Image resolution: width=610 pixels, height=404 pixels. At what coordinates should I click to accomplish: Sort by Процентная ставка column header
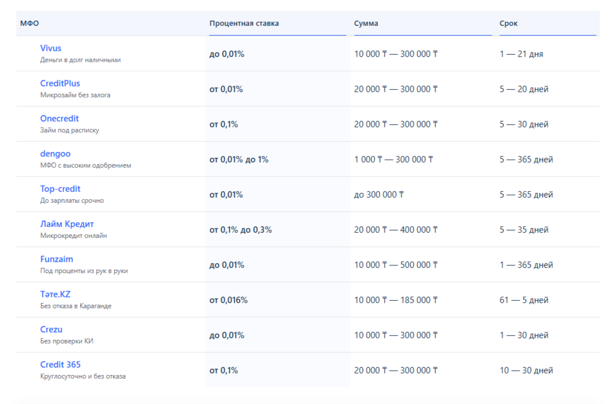click(244, 24)
